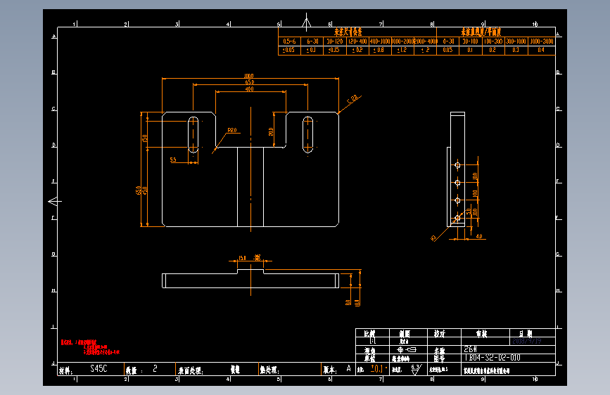Select the ±1.2 tolerance value
Image resolution: width=610 pixels, height=395 pixels.
402,50
